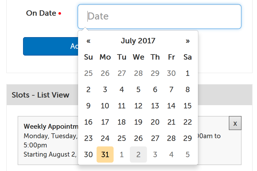Screen dimensions: 257x171
Task: Remove the Weekly Appointment slot with x
Action: click(x=235, y=123)
